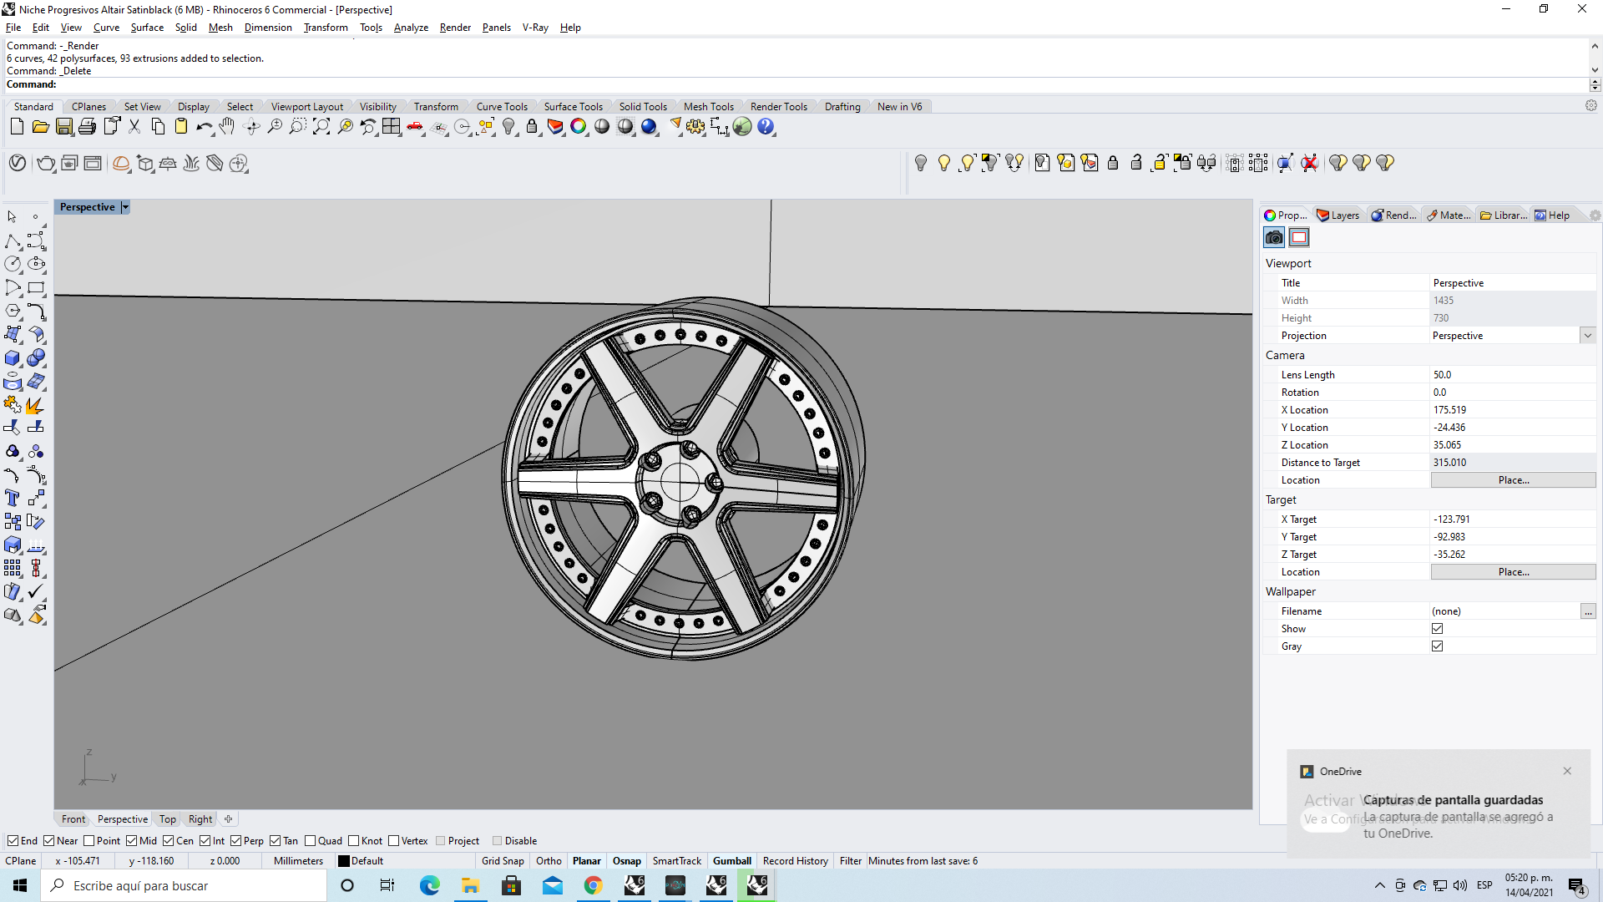
Task: Open Google Chrome from the taskbar
Action: click(593, 885)
